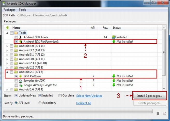Viewport: 170px width, 121px height.
Task: Click the API column header
Action: [x=93, y=28]
